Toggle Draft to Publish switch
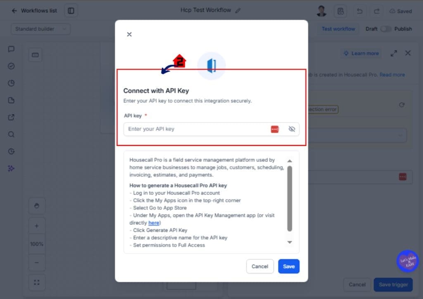Image resolution: width=423 pixels, height=299 pixels. click(386, 29)
